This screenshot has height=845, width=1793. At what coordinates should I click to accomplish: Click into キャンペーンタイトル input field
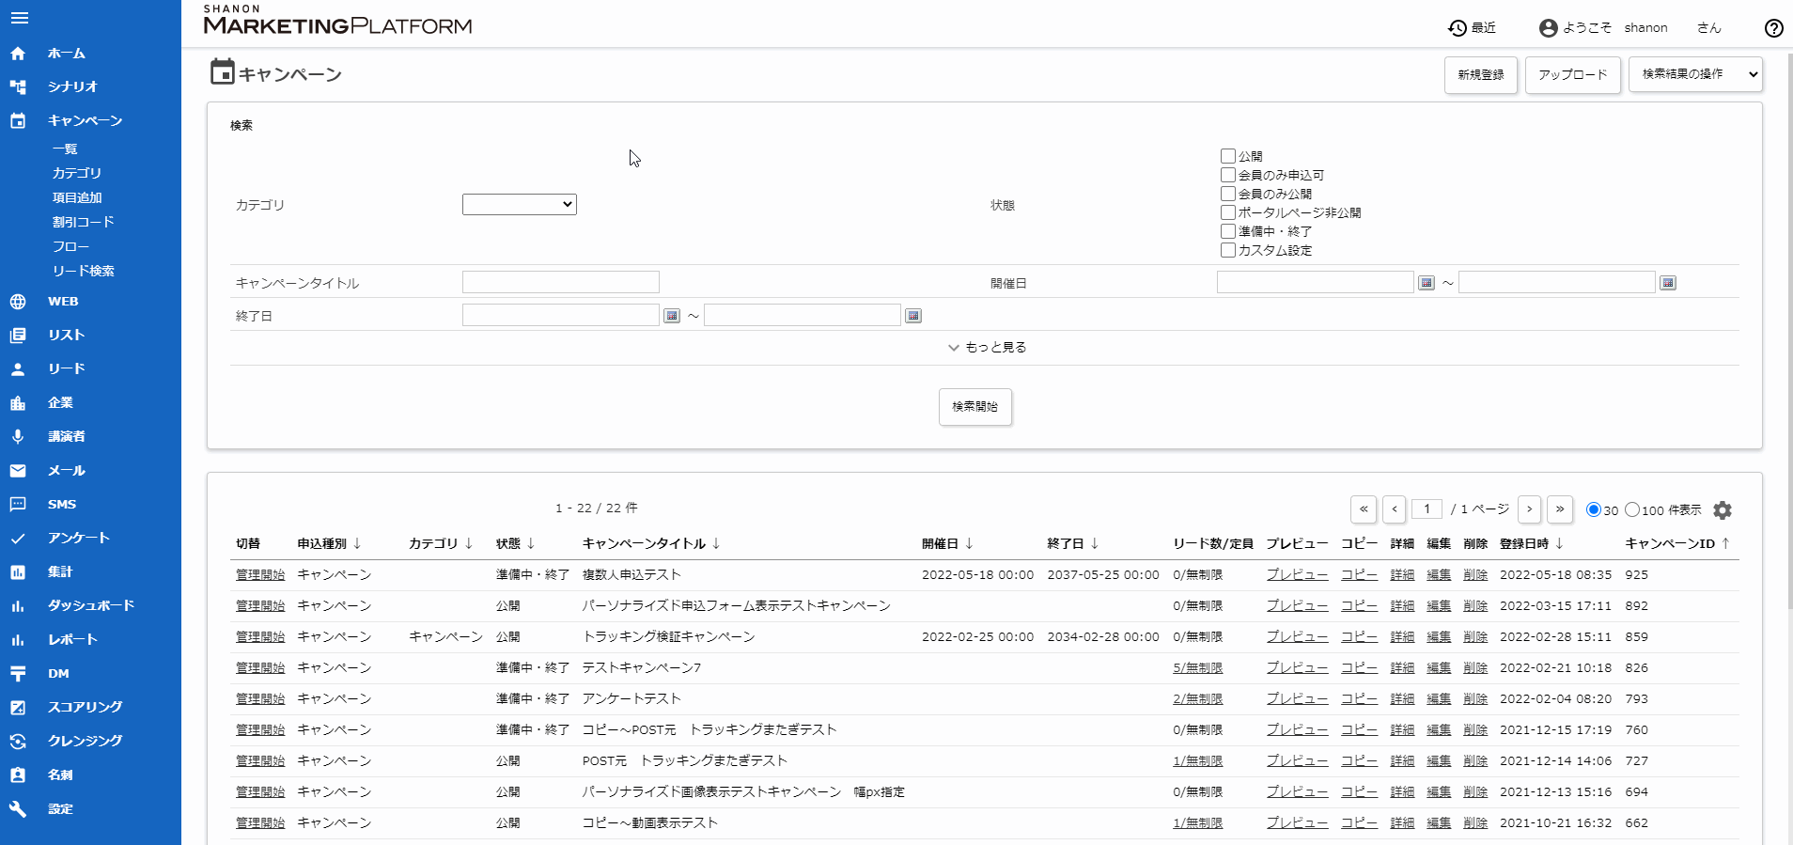point(561,282)
